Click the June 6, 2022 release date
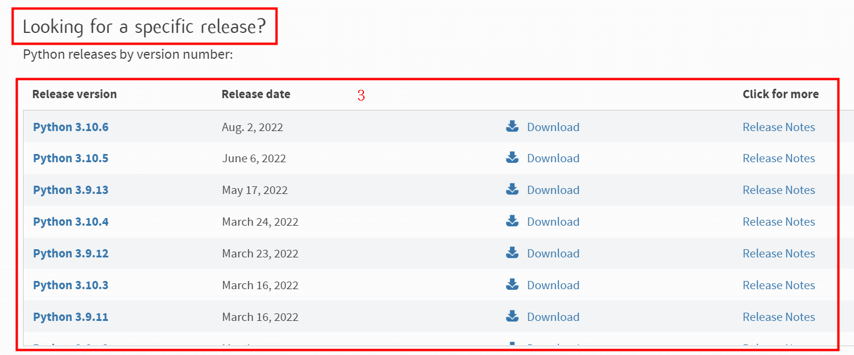The height and width of the screenshot is (355, 854). (254, 159)
